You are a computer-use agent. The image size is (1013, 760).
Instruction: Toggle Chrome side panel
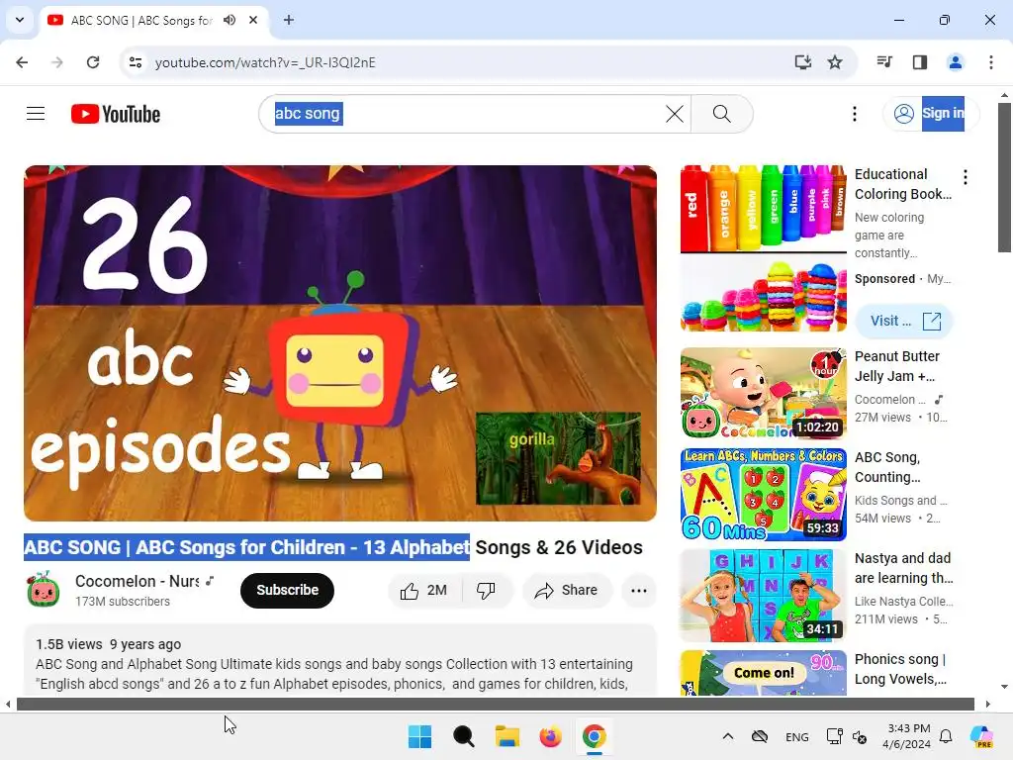pyautogui.click(x=920, y=62)
